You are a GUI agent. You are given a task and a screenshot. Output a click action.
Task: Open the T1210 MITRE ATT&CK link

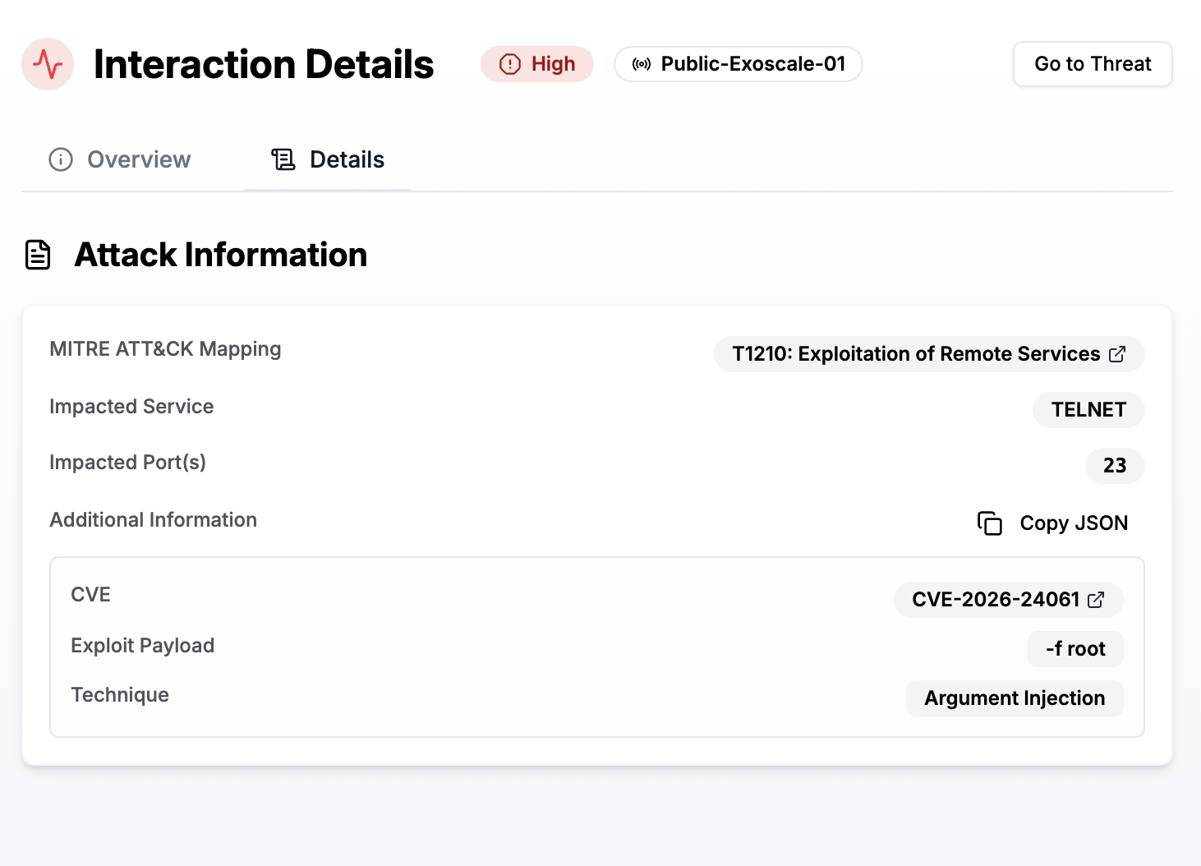pyautogui.click(x=928, y=354)
